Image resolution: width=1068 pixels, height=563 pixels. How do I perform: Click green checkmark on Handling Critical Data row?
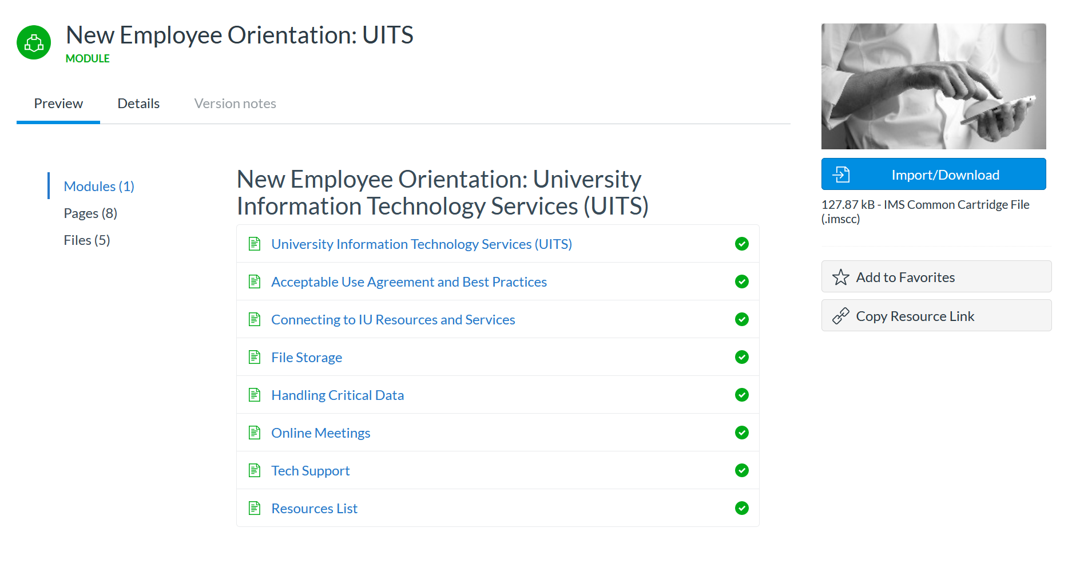(x=742, y=395)
